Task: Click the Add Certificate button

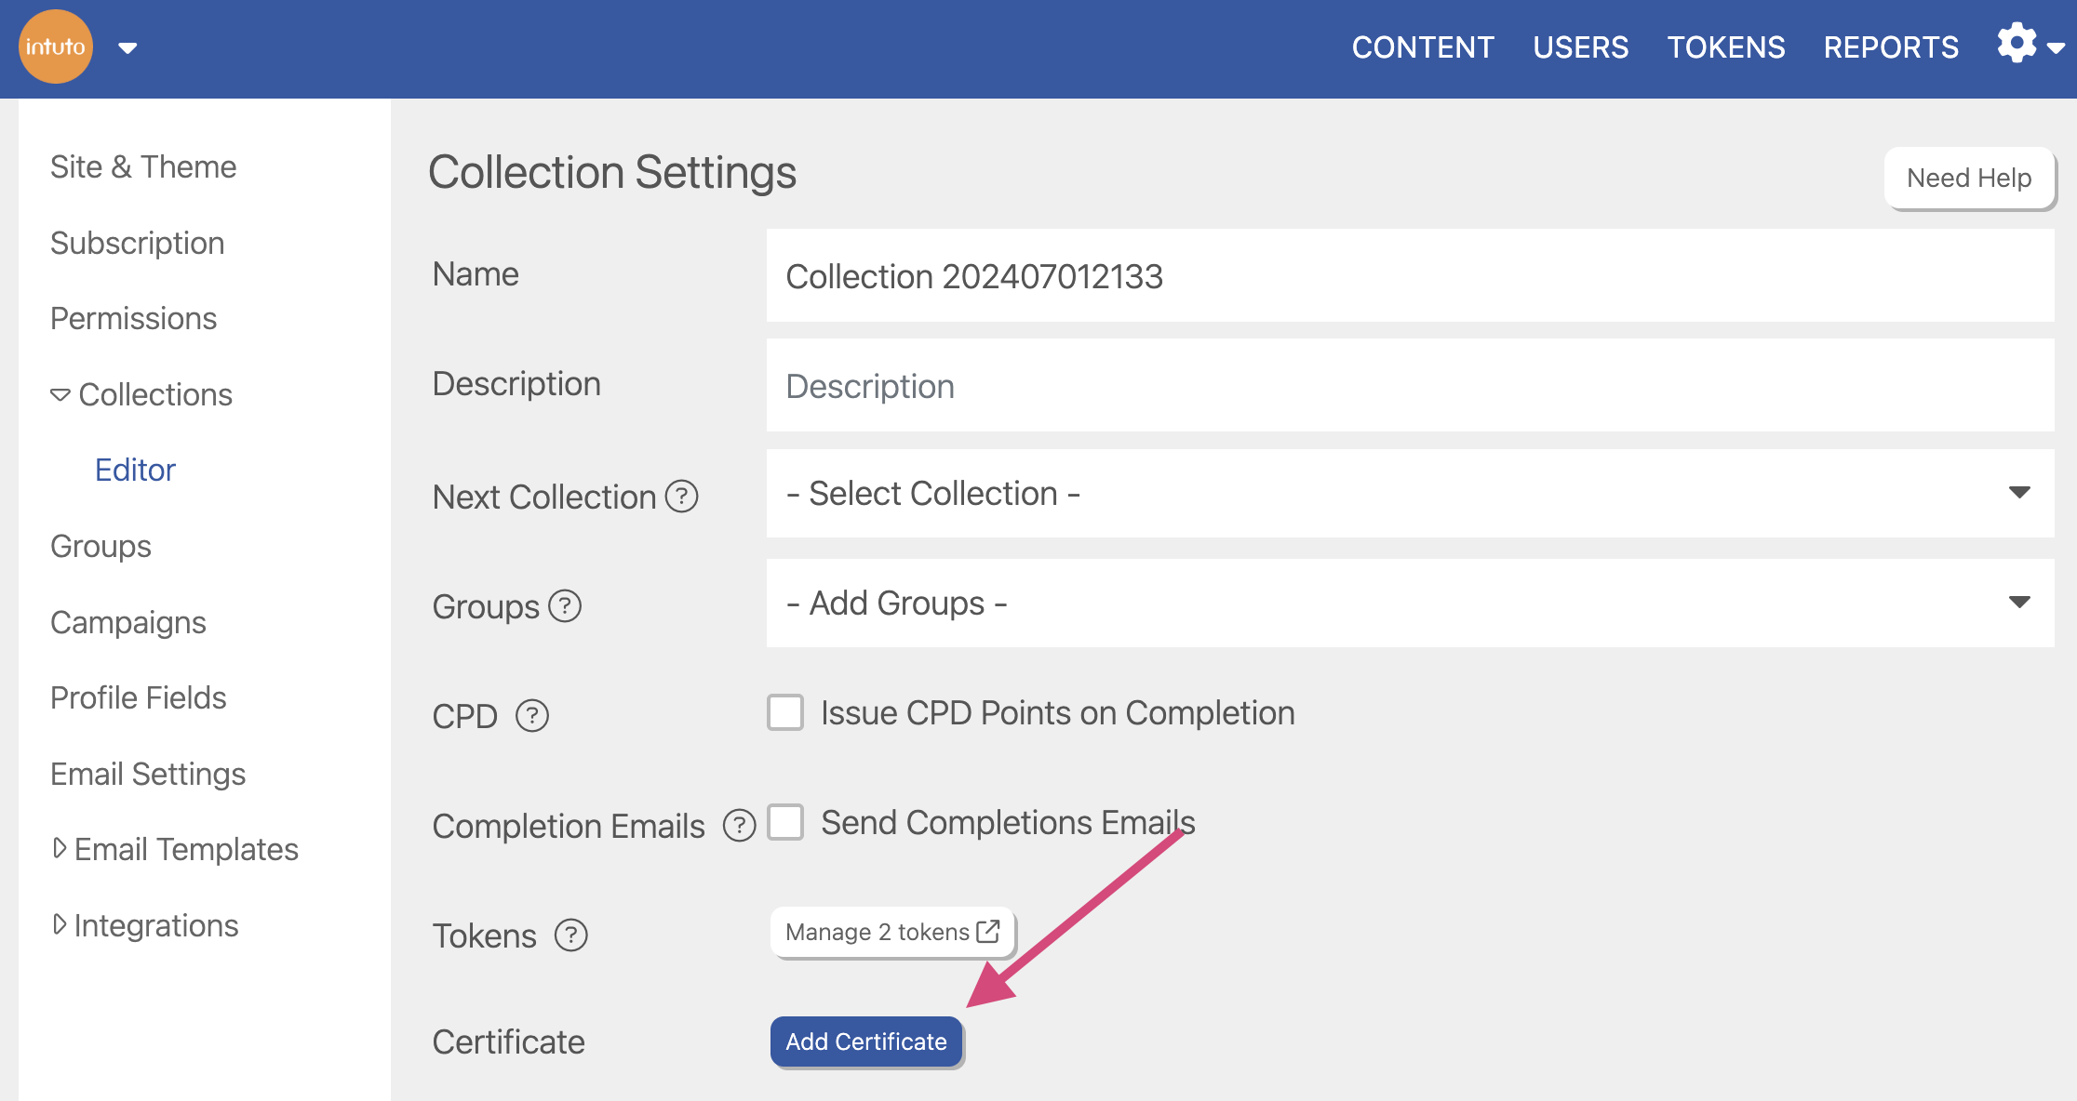Action: point(865,1042)
